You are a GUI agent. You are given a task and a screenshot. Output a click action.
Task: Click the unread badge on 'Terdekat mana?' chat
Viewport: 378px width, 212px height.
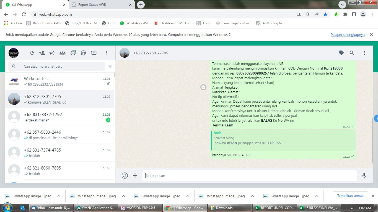(108, 120)
